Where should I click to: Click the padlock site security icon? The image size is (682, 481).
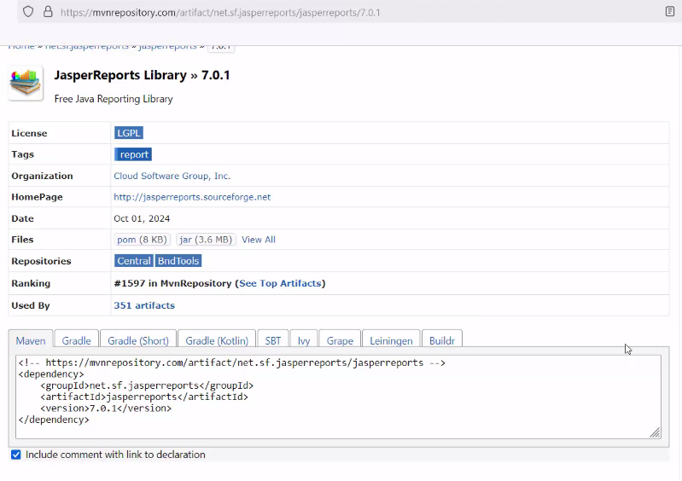[48, 12]
